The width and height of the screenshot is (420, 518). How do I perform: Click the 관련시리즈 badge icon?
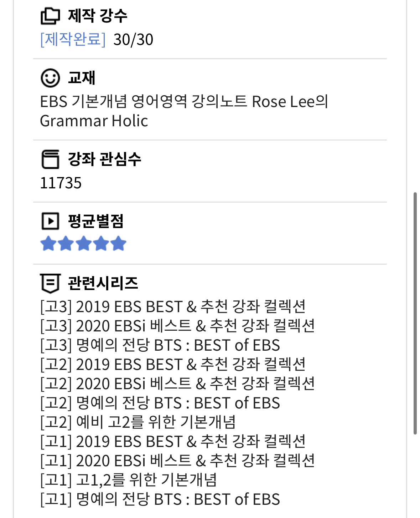pyautogui.click(x=50, y=284)
